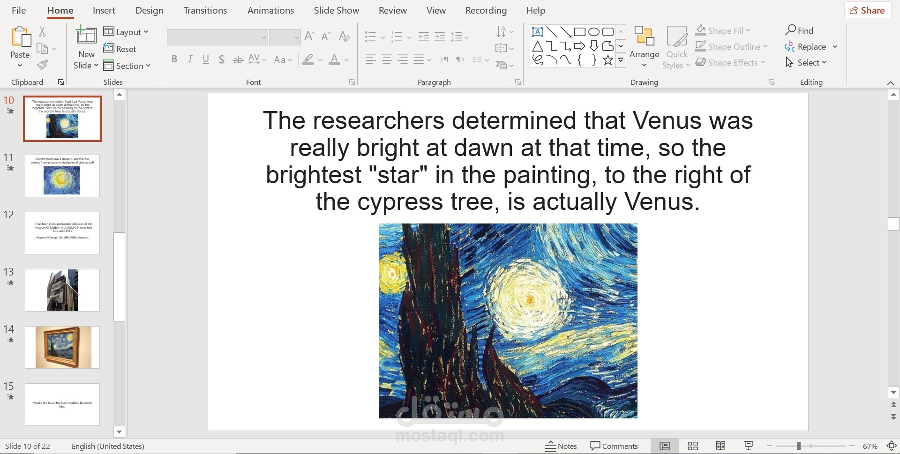This screenshot has width=900, height=454.
Task: Click the Increase List Level icon
Action: [x=440, y=37]
